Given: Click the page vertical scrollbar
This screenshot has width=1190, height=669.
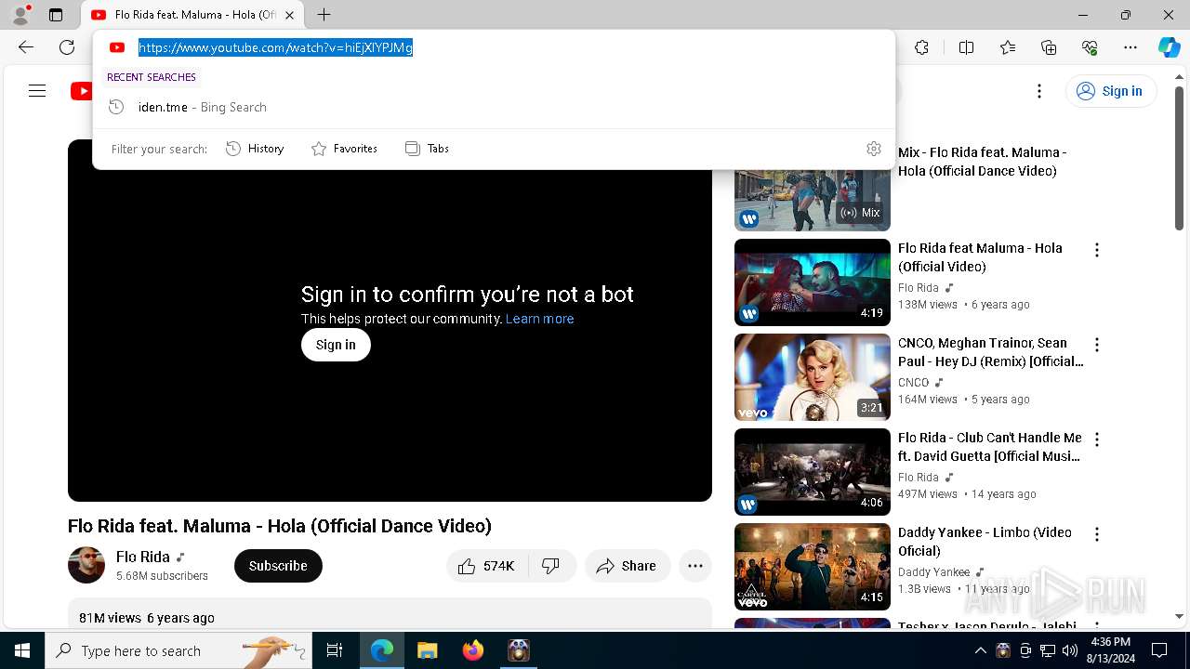Looking at the screenshot, I should point(1179,158).
